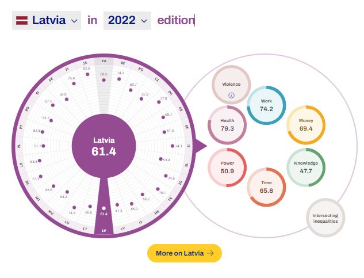
Task: Click the FI segment on the wheel
Action: coord(68,69)
